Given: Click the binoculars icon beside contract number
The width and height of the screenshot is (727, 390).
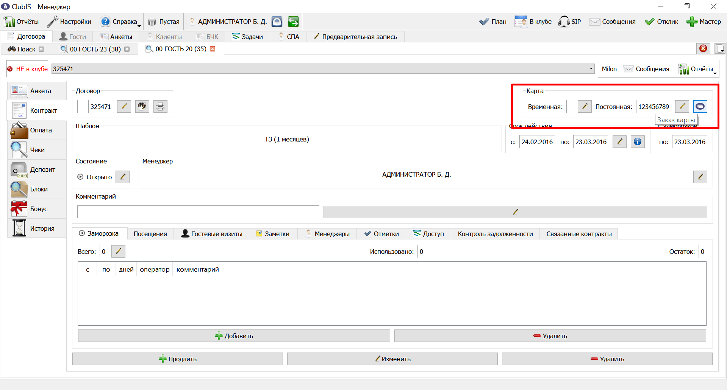Looking at the screenshot, I should (142, 107).
